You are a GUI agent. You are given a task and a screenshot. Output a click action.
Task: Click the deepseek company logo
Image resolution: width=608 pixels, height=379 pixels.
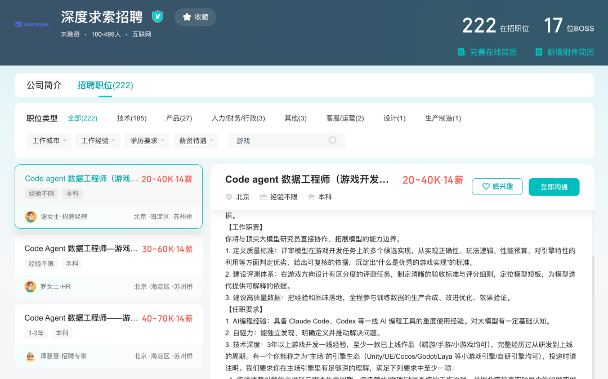tap(32, 24)
